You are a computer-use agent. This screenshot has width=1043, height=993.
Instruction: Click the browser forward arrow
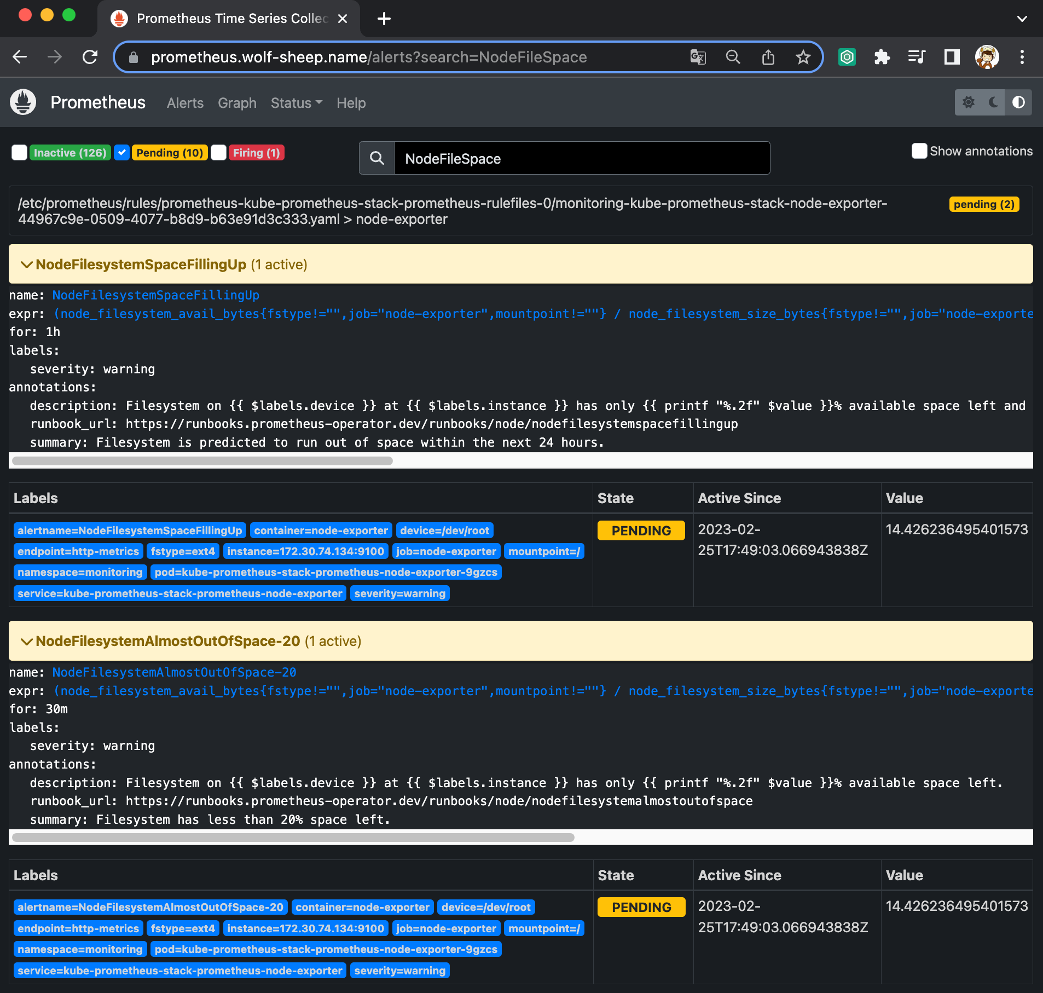pos(55,57)
